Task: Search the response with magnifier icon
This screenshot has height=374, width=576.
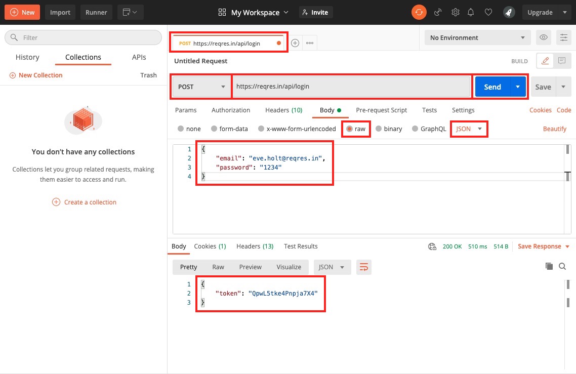Action: [x=562, y=266]
